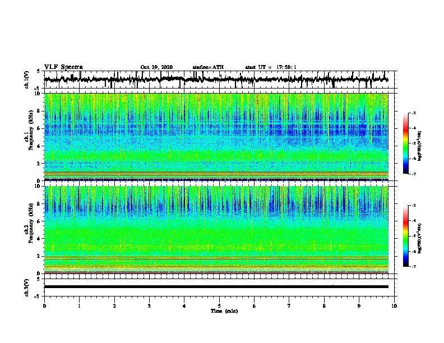444x343 pixels.
Task: Select the date text "Oct. 29, 2020"
Action: tap(156, 67)
